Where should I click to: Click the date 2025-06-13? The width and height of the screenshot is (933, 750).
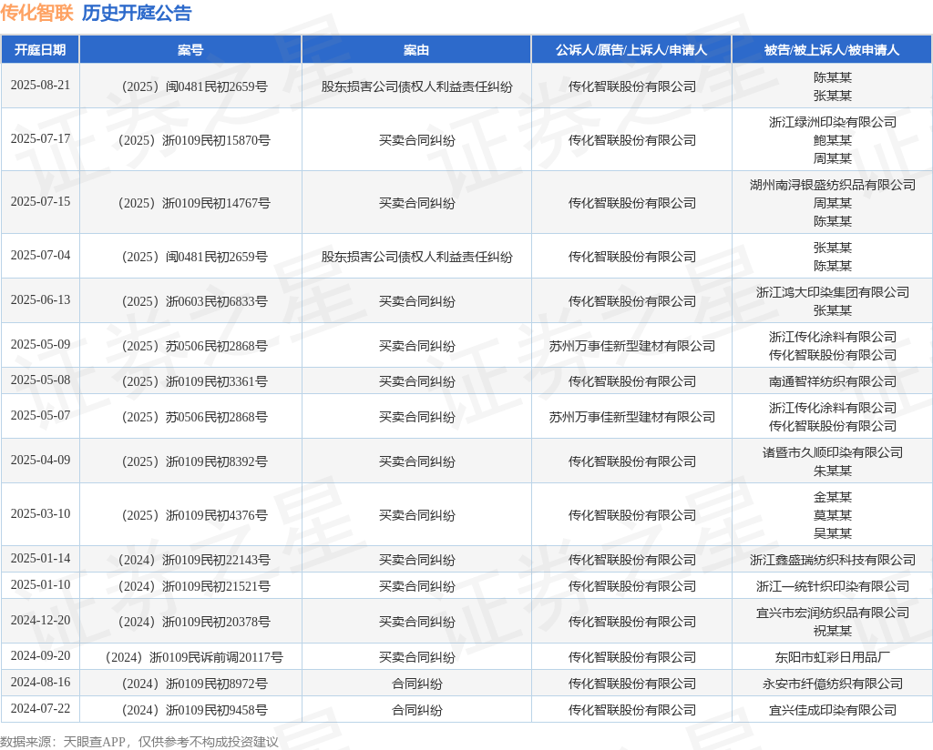pos(40,299)
